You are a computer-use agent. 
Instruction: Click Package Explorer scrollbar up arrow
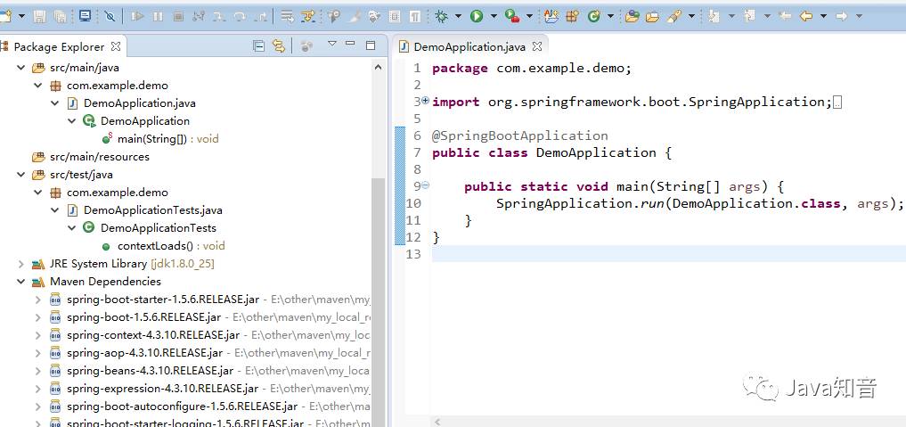pyautogui.click(x=379, y=68)
